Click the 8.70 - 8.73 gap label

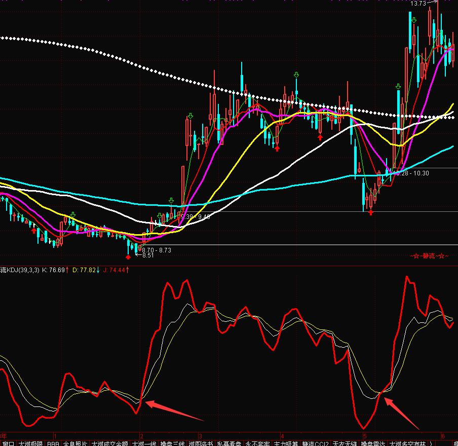pos(157,250)
